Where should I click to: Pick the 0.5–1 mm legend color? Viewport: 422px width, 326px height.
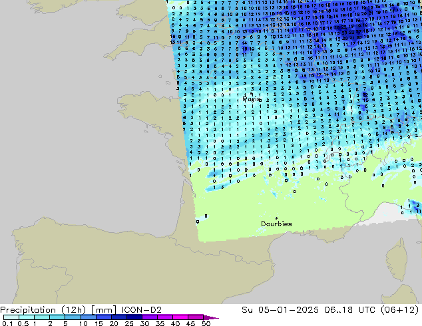pyautogui.click(x=27, y=317)
